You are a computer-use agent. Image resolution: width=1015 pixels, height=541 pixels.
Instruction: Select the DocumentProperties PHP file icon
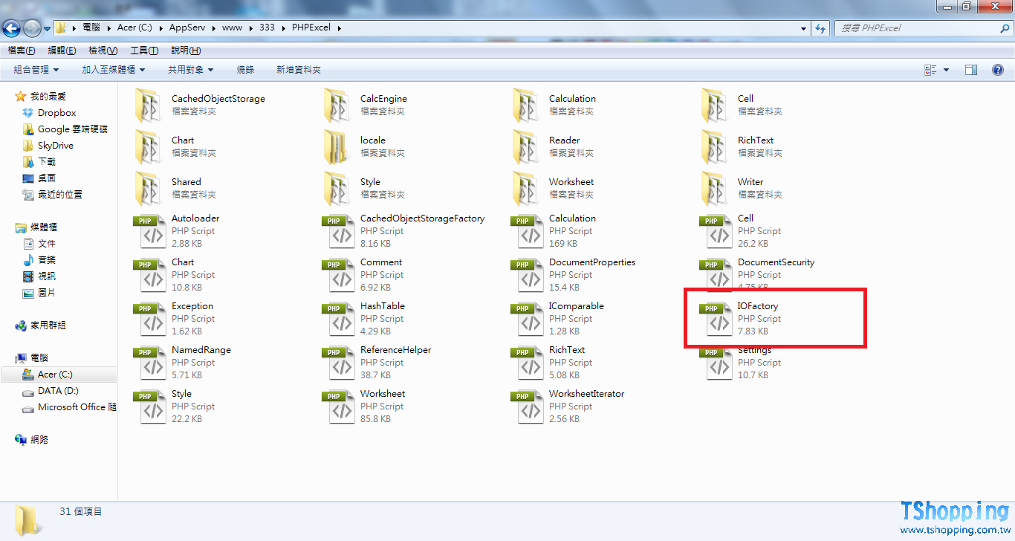pos(527,276)
